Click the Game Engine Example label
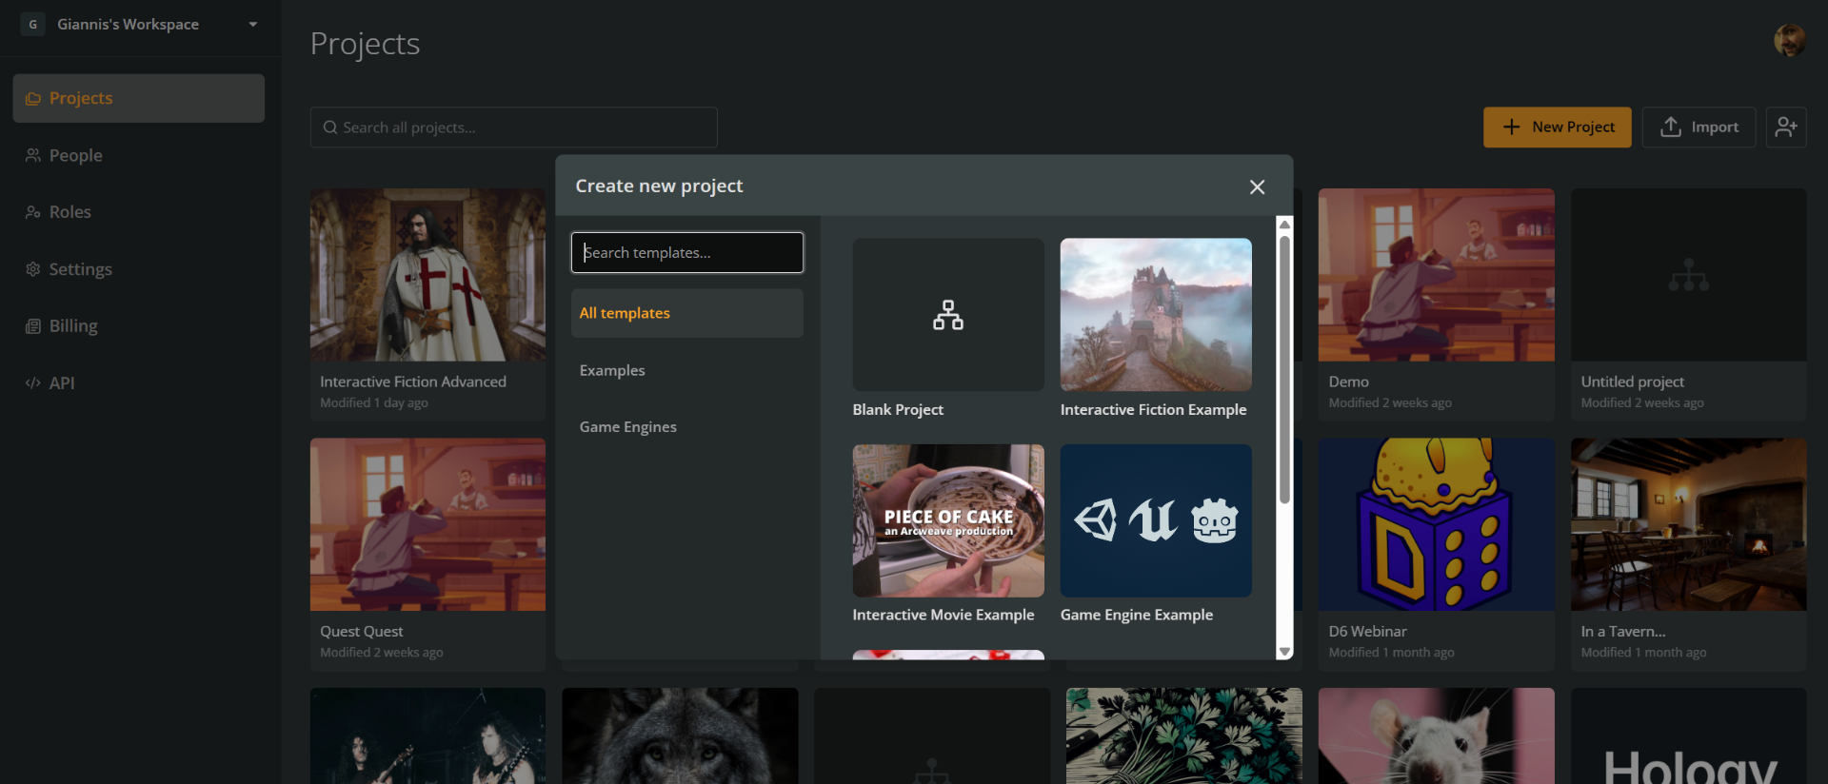This screenshot has height=784, width=1828. coord(1137,616)
